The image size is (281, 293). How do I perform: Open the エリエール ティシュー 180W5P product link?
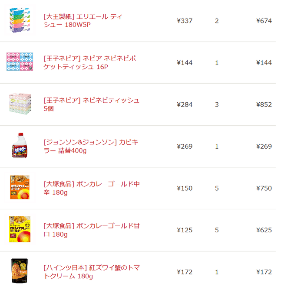pyautogui.click(x=83, y=20)
